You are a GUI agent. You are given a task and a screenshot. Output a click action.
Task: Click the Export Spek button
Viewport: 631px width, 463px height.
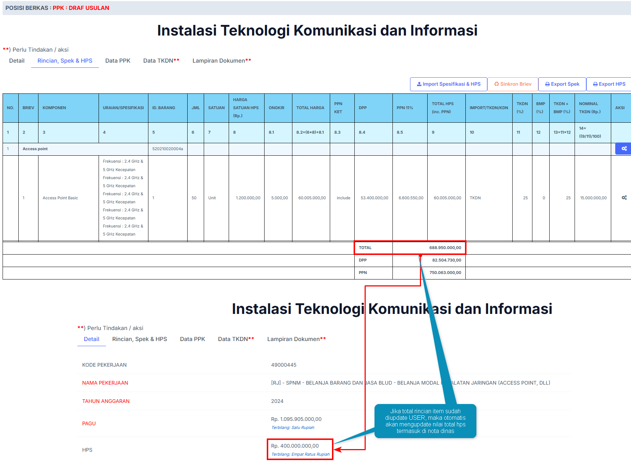click(x=562, y=84)
